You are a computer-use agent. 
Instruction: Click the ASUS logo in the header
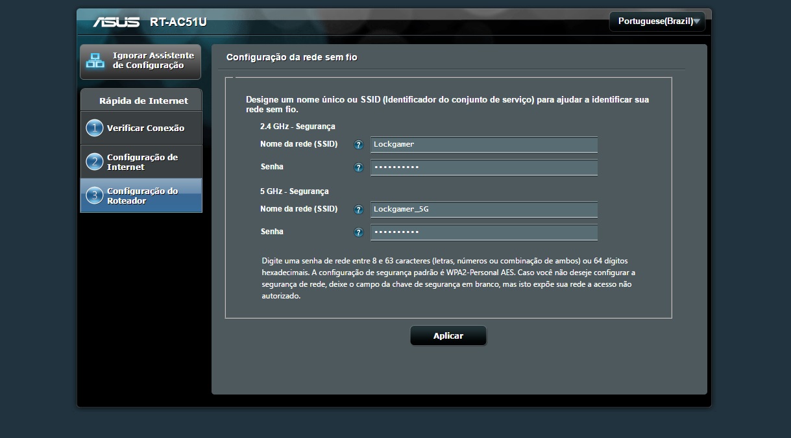click(x=116, y=22)
